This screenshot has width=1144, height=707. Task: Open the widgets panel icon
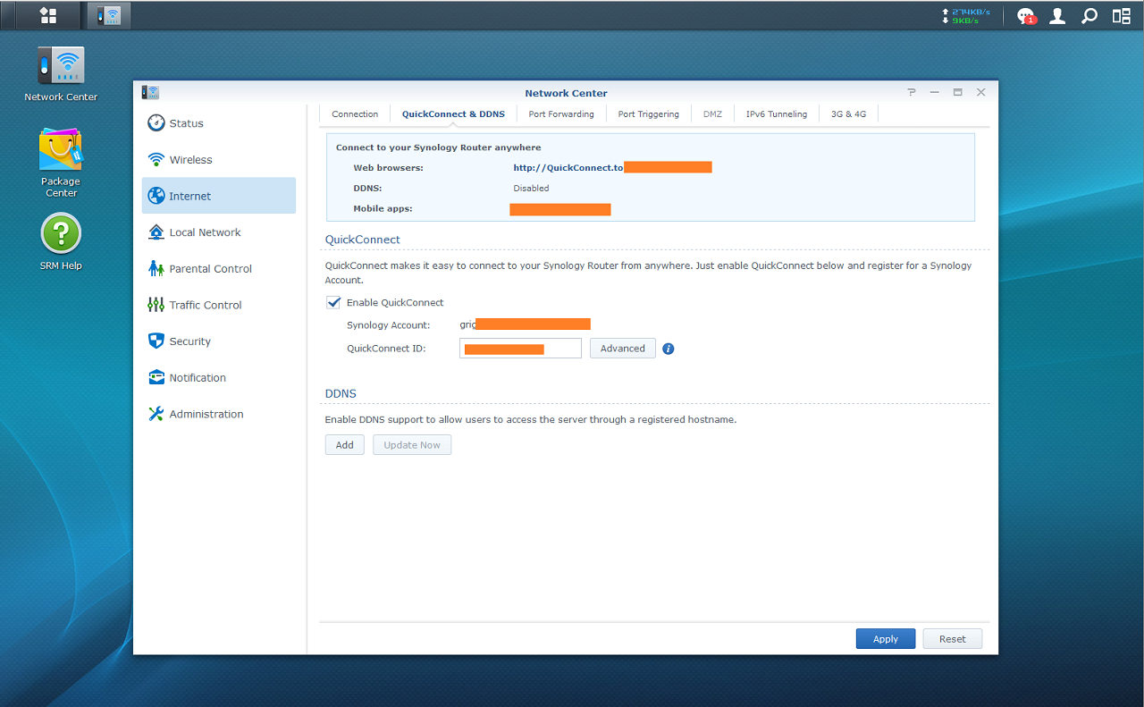pyautogui.click(x=1121, y=15)
